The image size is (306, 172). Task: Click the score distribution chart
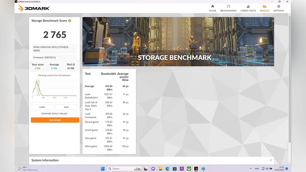pos(54,88)
